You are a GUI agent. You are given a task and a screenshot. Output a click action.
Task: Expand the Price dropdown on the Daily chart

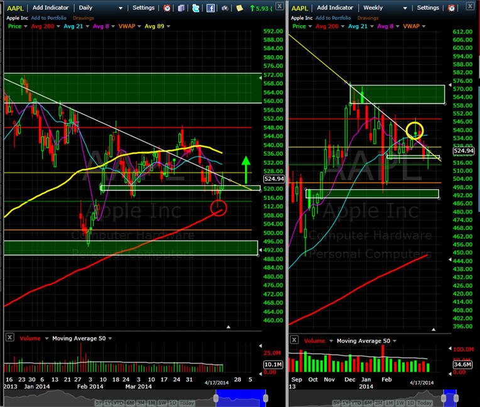(x=25, y=26)
